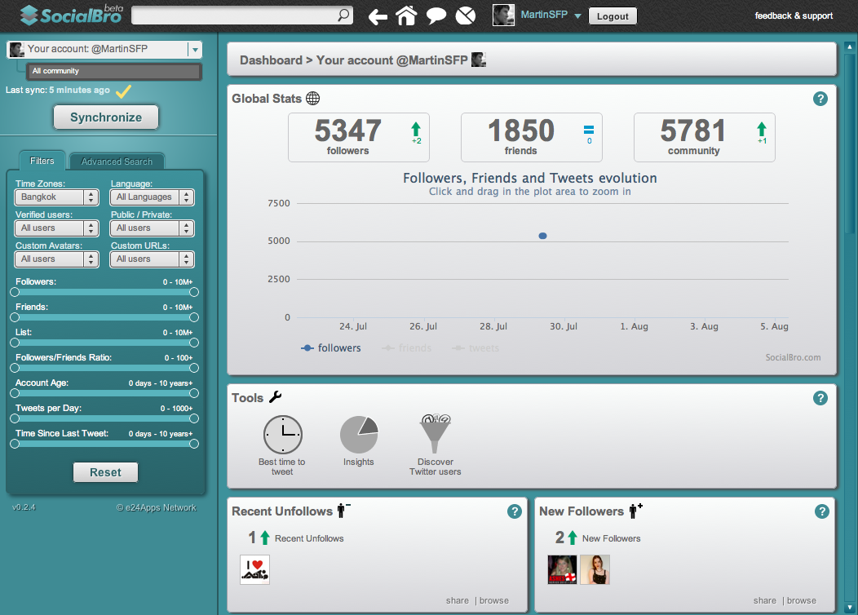Image resolution: width=858 pixels, height=615 pixels.
Task: Click the friends equal-sign indicator
Action: [589, 130]
